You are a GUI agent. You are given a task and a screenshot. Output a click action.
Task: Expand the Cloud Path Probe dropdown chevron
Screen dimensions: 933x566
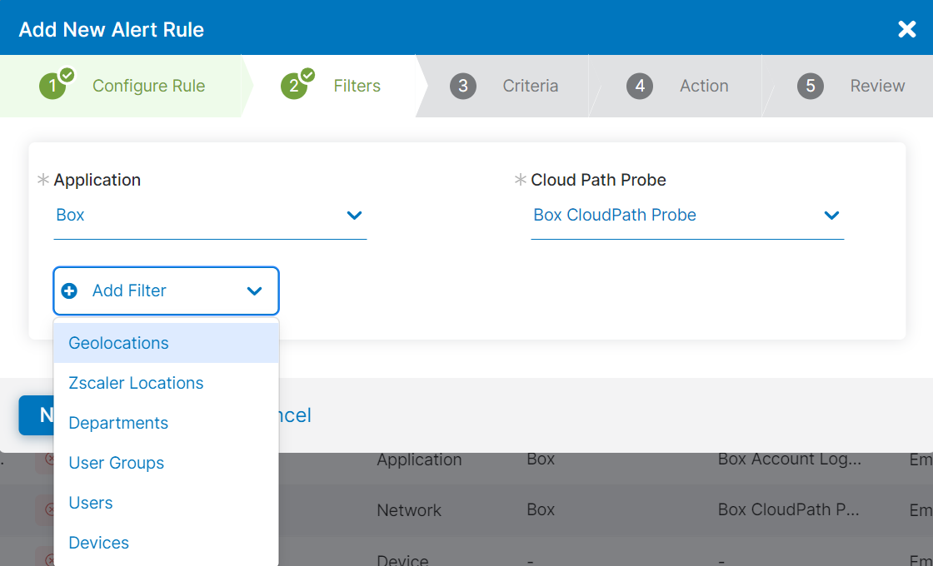(x=831, y=216)
